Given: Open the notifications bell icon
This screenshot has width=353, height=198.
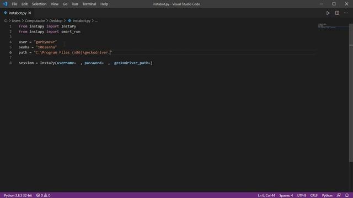Looking at the screenshot, I should [x=347, y=195].
